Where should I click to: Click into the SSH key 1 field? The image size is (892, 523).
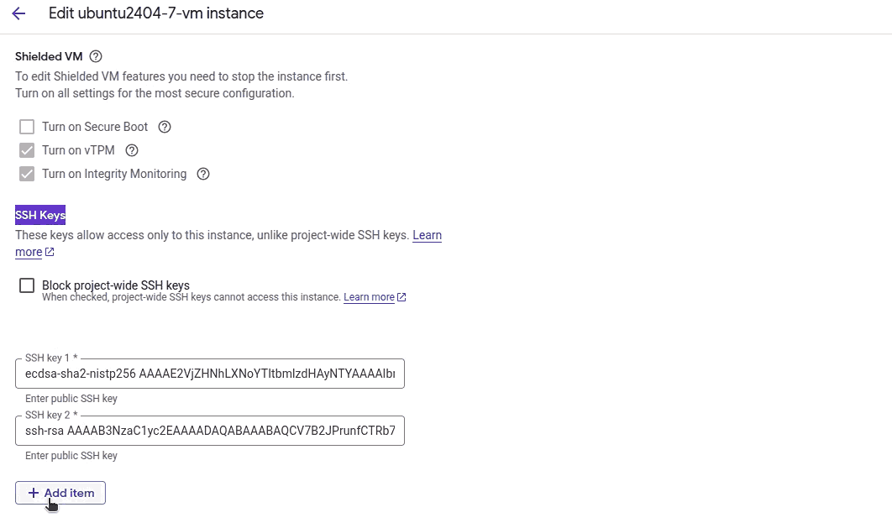(x=210, y=374)
